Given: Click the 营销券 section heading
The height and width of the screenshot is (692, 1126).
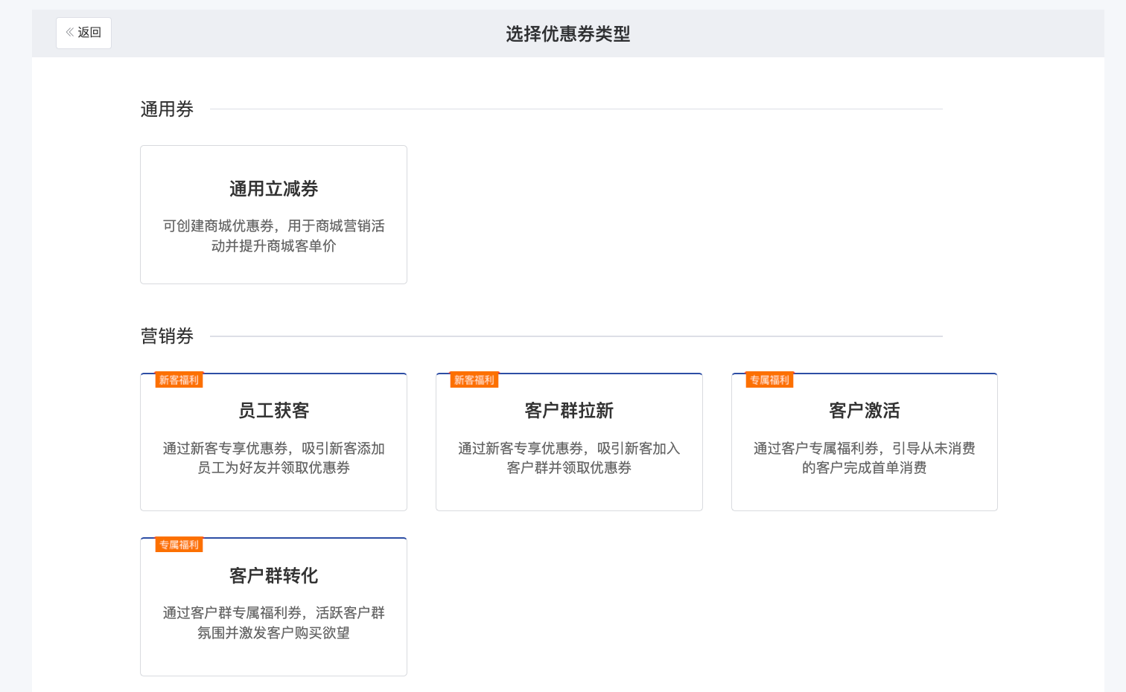Looking at the screenshot, I should [x=167, y=336].
